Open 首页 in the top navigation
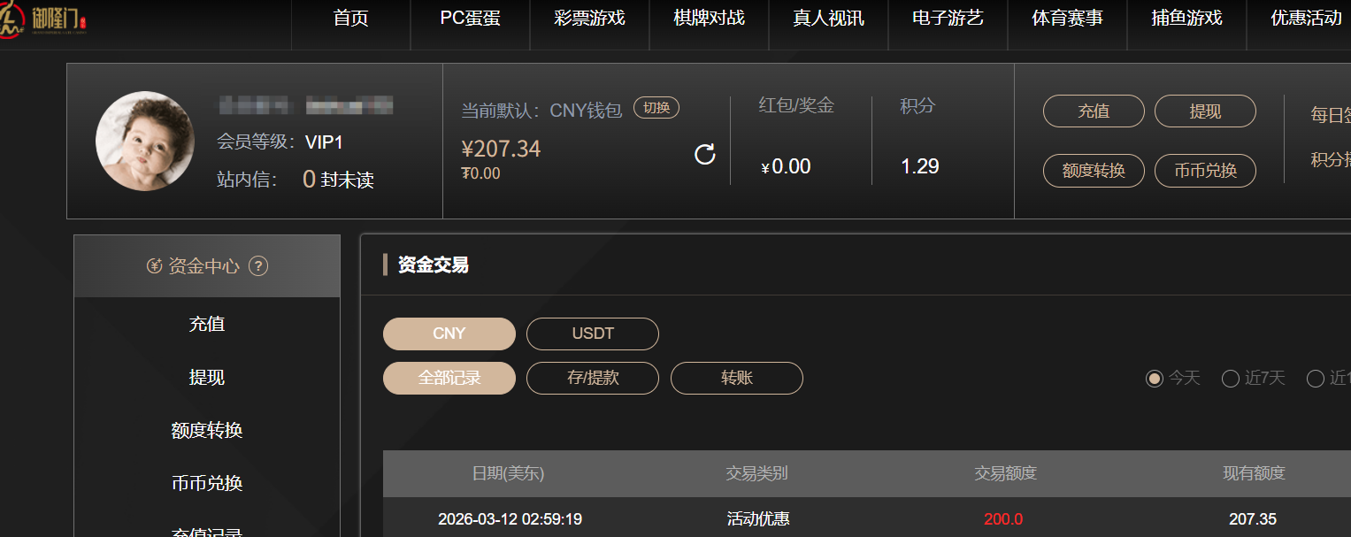 [351, 19]
